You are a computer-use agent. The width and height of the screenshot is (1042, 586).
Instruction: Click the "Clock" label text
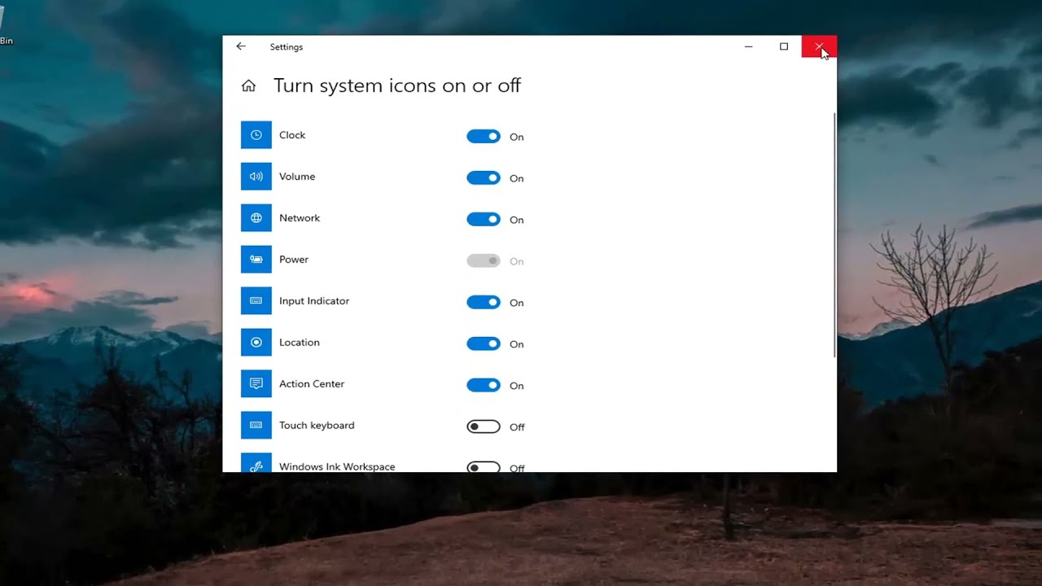(x=292, y=135)
